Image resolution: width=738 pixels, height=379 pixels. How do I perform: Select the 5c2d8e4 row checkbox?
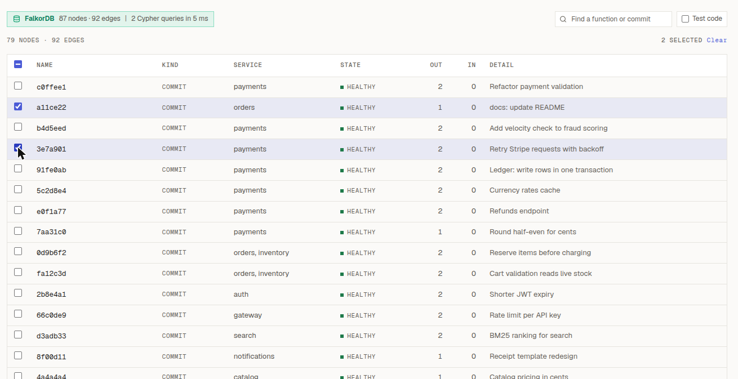pyautogui.click(x=18, y=189)
